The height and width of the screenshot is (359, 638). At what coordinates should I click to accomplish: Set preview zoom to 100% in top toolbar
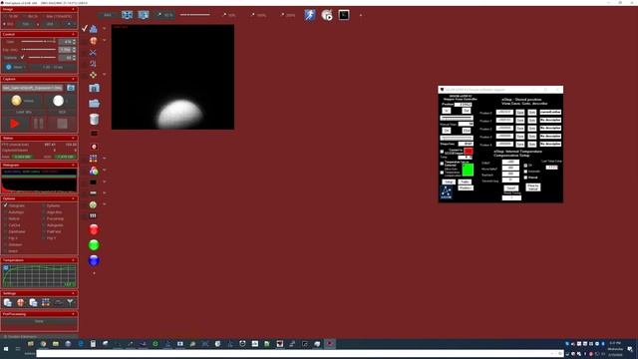259,15
